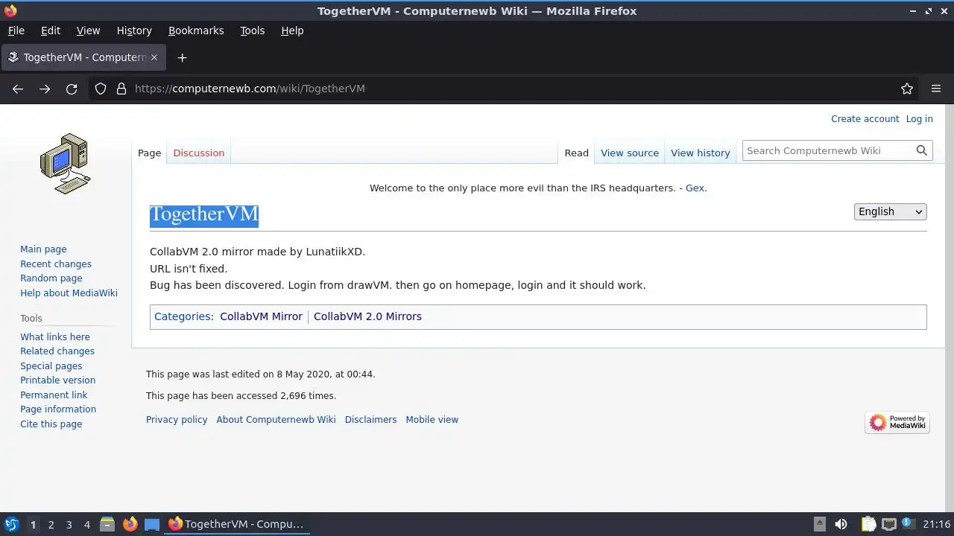Open the Bookmarks menu
954x536 pixels.
coord(196,31)
